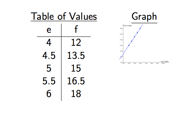This screenshot has width=193, height=114.
Task: Click the topmost blue point on graph
Action: click(x=140, y=29)
